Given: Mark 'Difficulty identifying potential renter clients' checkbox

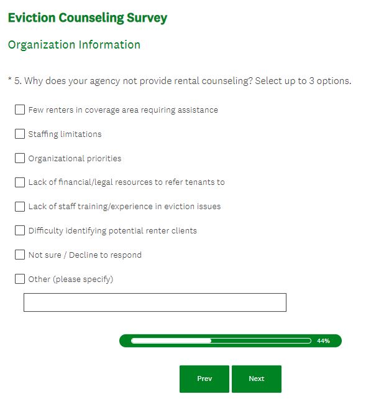Looking at the screenshot, I should (x=20, y=230).
